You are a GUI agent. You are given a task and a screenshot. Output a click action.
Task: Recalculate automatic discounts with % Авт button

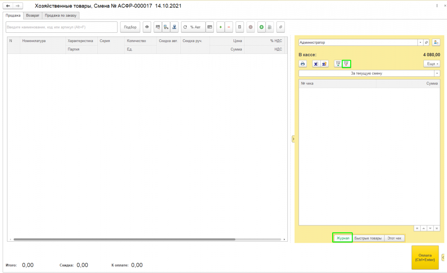193,27
